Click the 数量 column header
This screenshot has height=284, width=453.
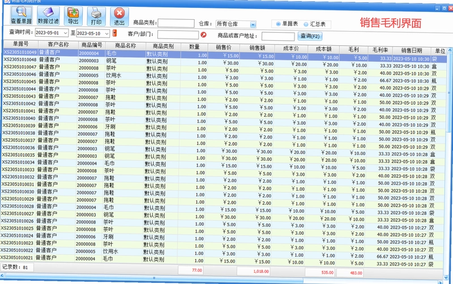(194, 46)
